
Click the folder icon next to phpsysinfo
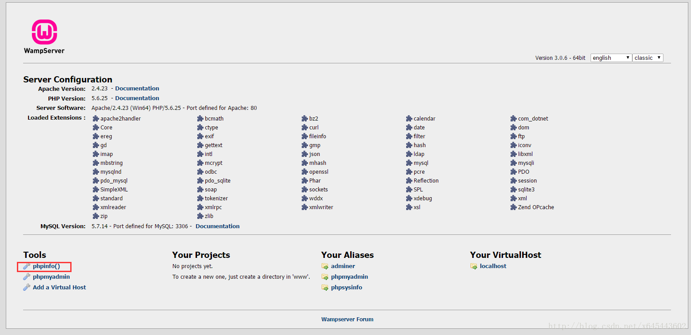click(x=325, y=288)
